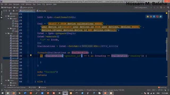Viewport: 170px width, 95px height.
Task: Open the Code menu
Action: coord(22,4)
